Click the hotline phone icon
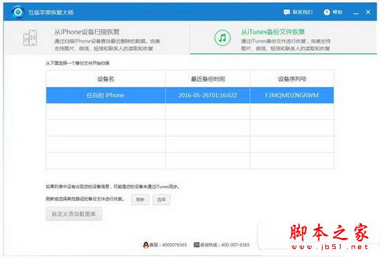This screenshot has width=380, height=258. (196, 245)
